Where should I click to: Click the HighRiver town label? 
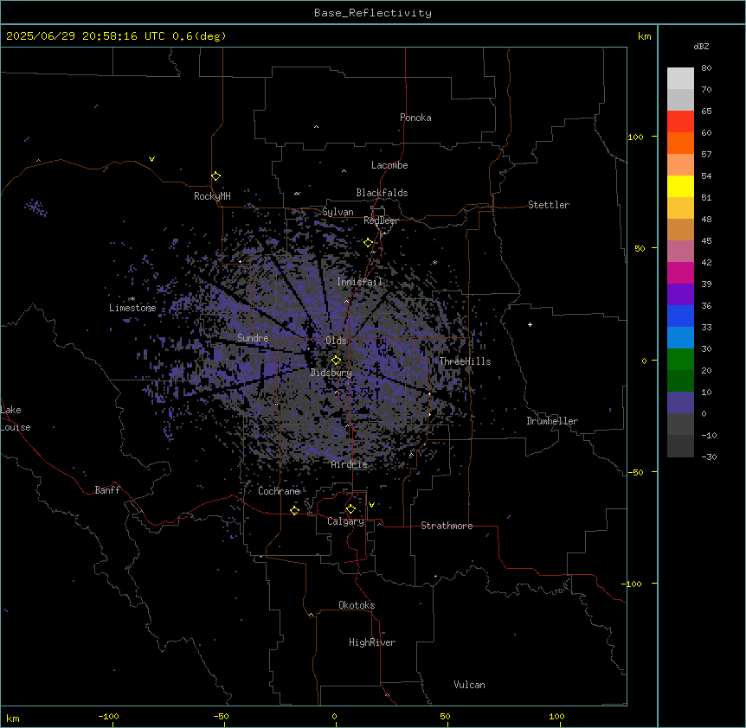372,642
